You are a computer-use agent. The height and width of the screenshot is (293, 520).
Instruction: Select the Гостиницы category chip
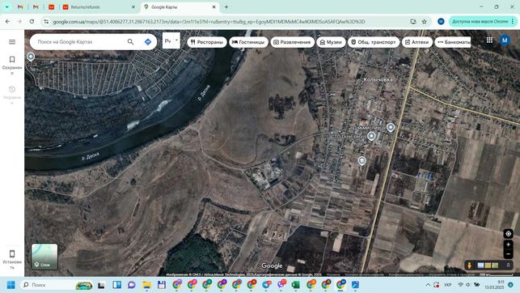[248, 42]
